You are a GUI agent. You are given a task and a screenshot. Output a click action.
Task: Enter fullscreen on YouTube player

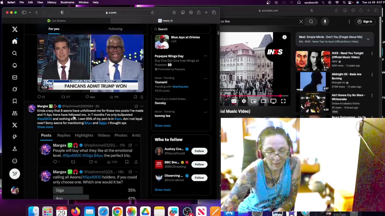[x=283, y=101]
